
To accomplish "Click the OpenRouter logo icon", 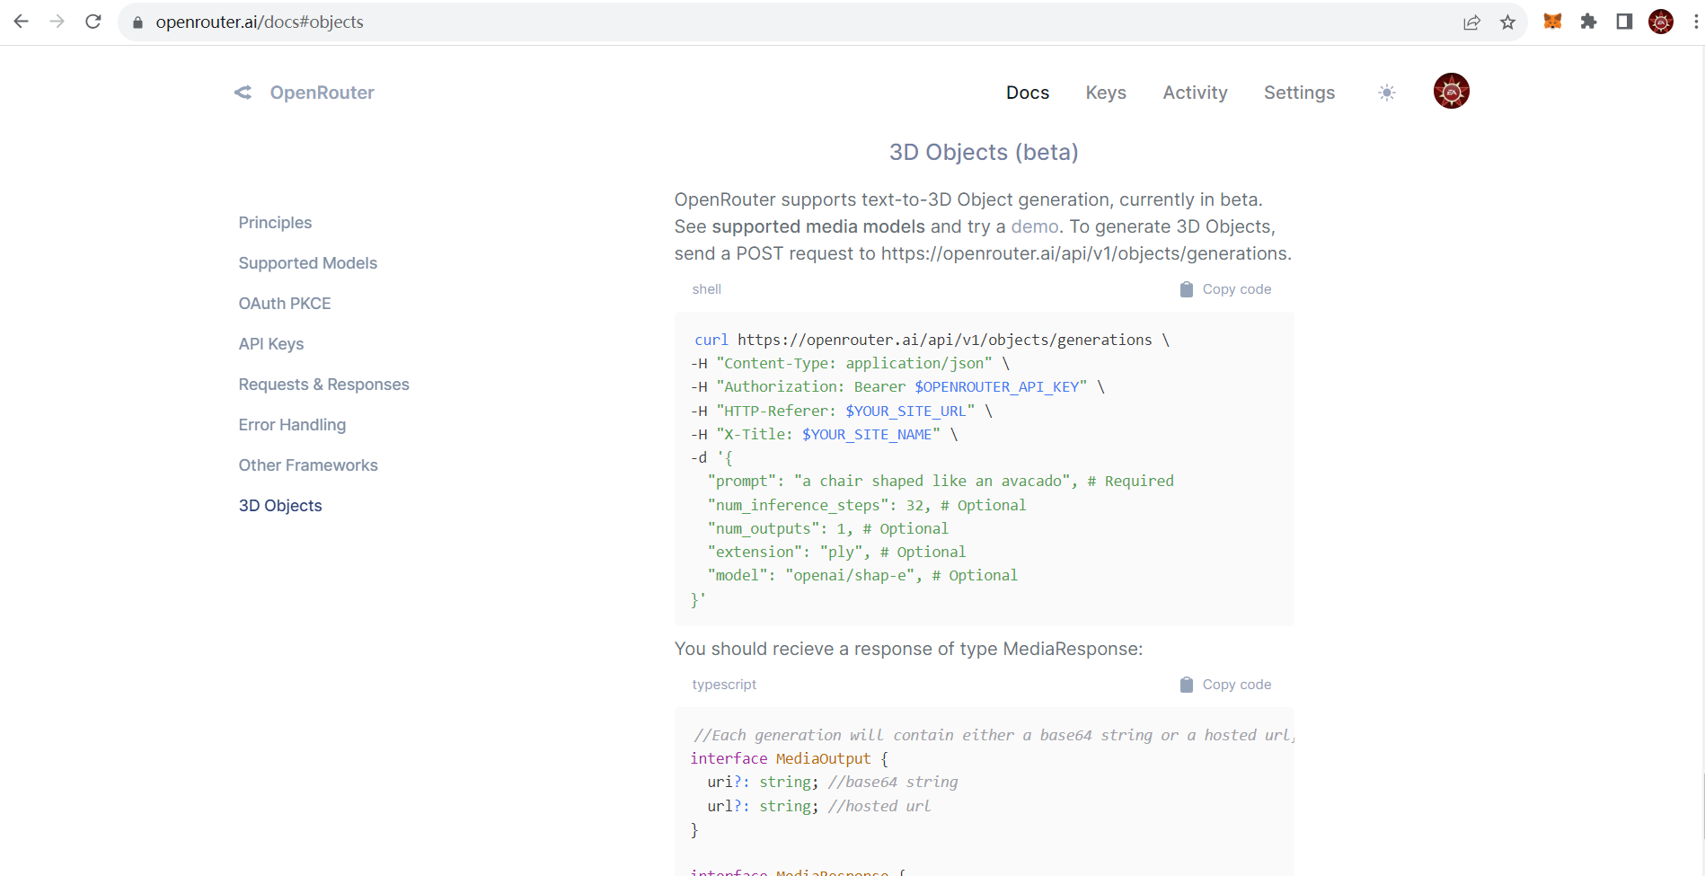I will (x=243, y=93).
